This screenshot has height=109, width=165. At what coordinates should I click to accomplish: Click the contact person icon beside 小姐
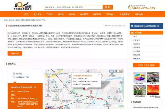point(14,74)
